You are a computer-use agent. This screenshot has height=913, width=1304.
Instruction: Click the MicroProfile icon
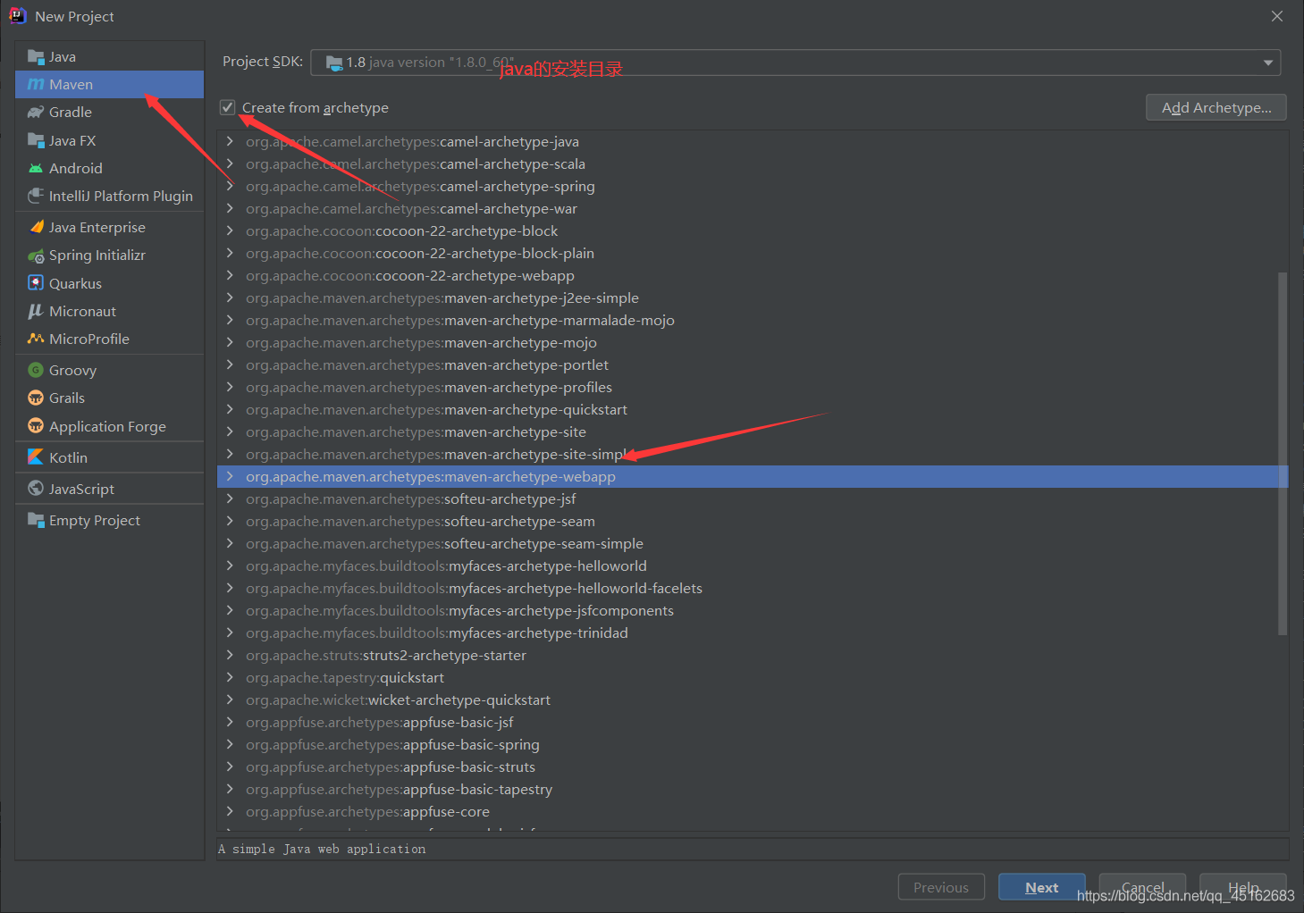coord(36,339)
